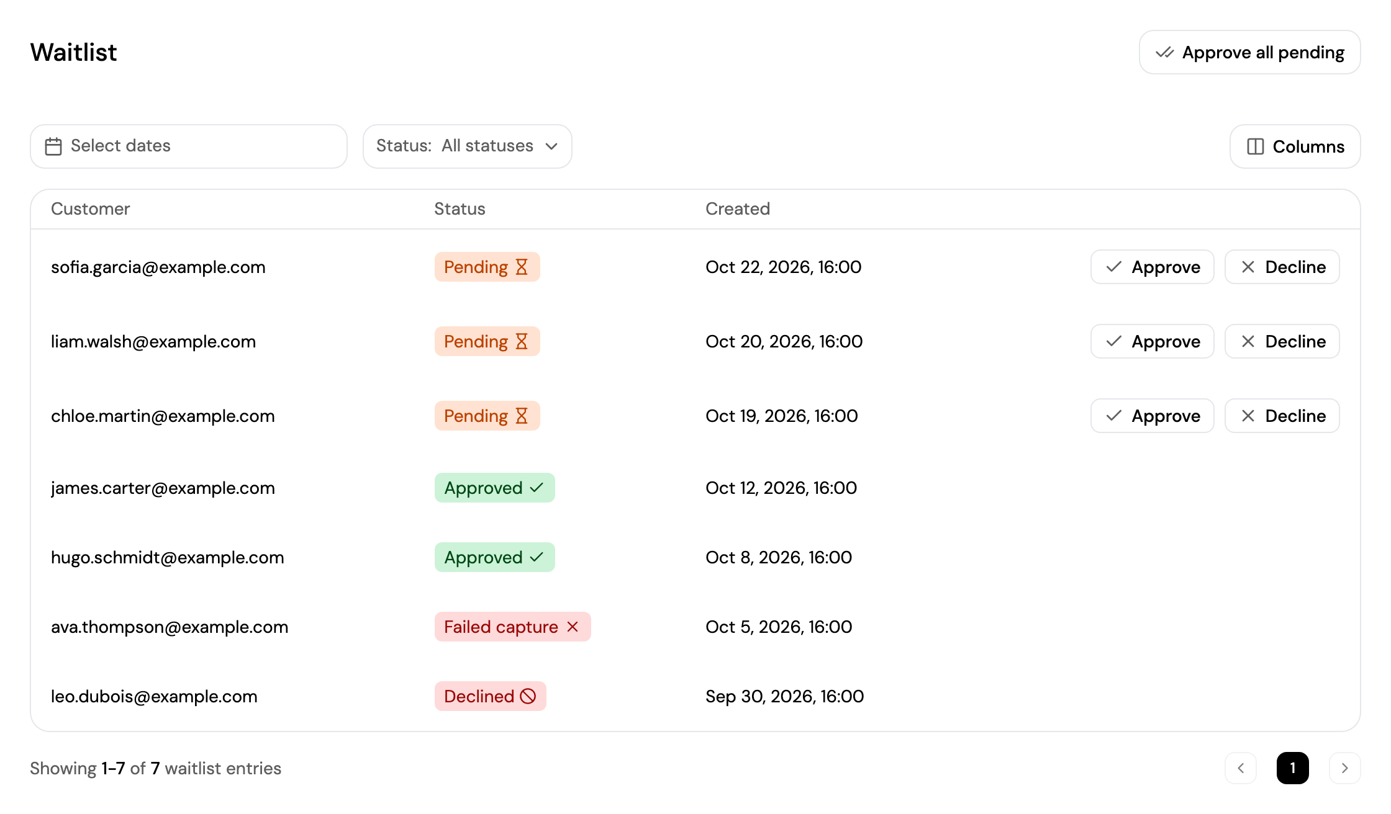Viewport: 1391px width, 814px height.
Task: Approve chloe.martin@example.com entry
Action: click(1153, 416)
